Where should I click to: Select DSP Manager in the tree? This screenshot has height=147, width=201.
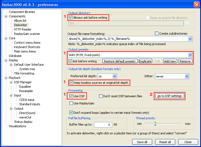pyautogui.click(x=23, y=82)
